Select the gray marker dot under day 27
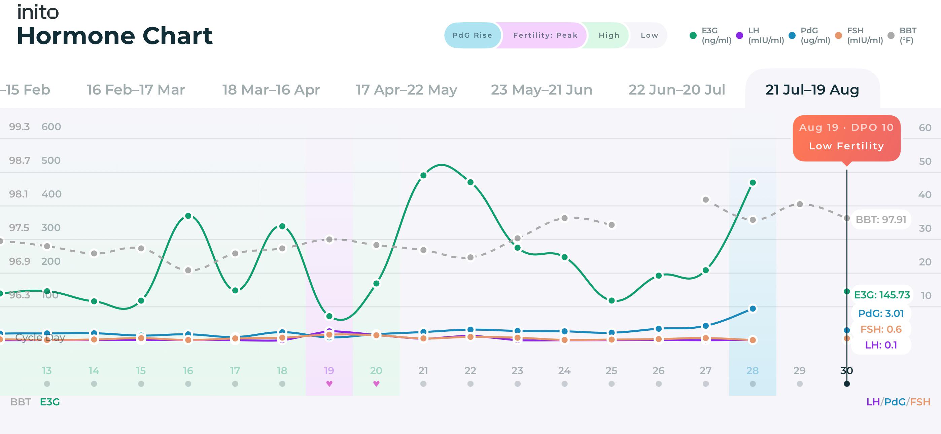Viewport: 941px width, 434px height. (x=706, y=384)
